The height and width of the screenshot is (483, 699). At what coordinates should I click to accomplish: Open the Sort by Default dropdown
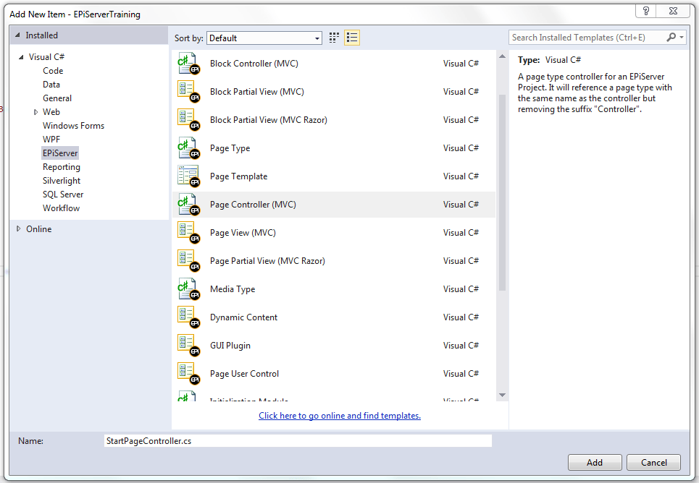(264, 38)
